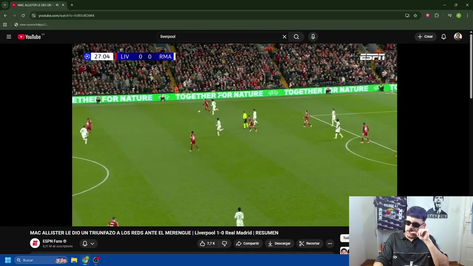
Task: Share the video via Compartir
Action: tap(248, 243)
